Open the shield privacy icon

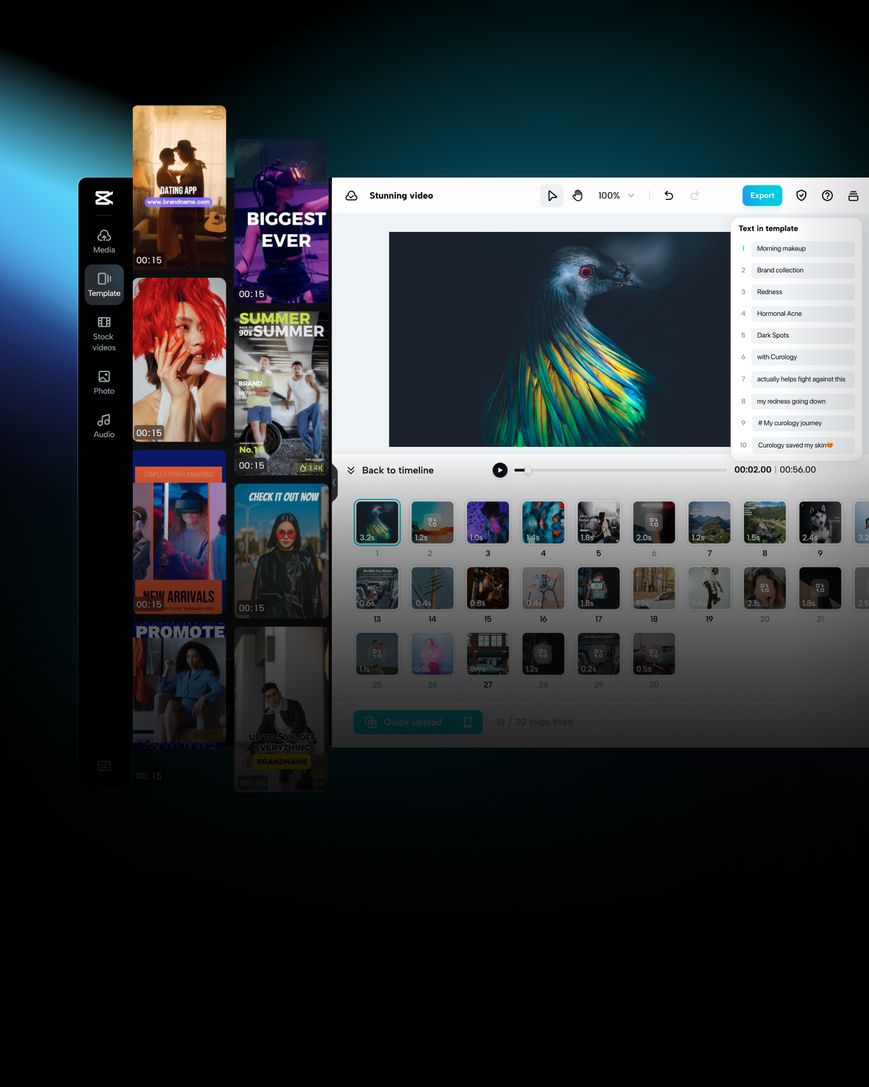click(x=801, y=196)
